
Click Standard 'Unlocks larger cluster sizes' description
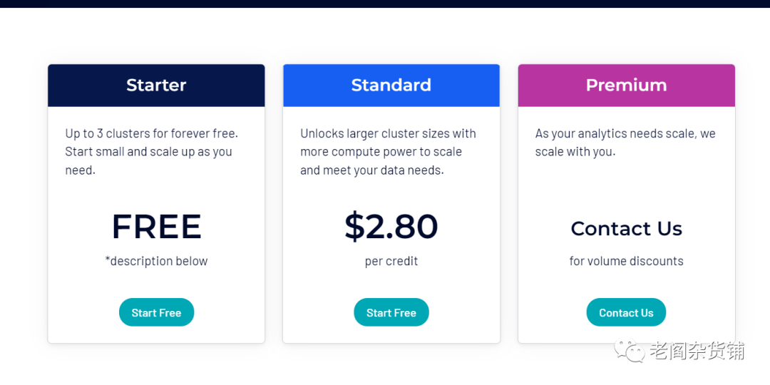388,133
